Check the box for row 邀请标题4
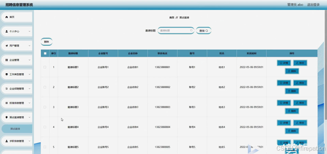Screen dimensions: 327x154 click(x=45, y=127)
